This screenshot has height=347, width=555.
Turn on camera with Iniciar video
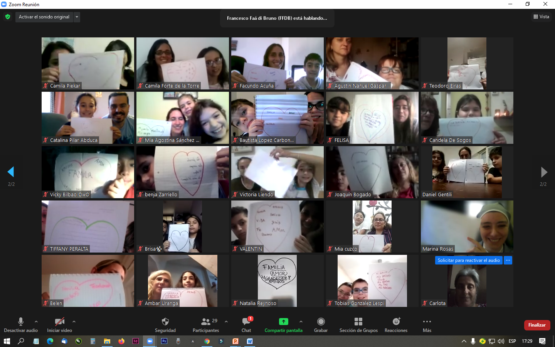click(x=59, y=325)
